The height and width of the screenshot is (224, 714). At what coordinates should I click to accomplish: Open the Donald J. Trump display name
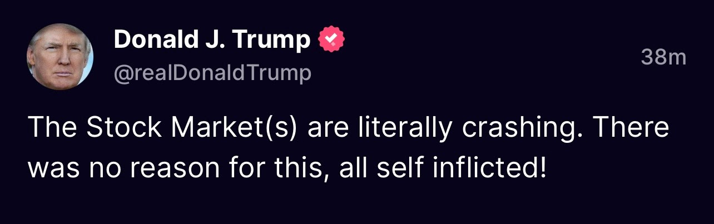click(x=212, y=39)
